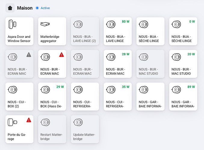Select the plug icon on the 80 W card

[x=111, y=24]
